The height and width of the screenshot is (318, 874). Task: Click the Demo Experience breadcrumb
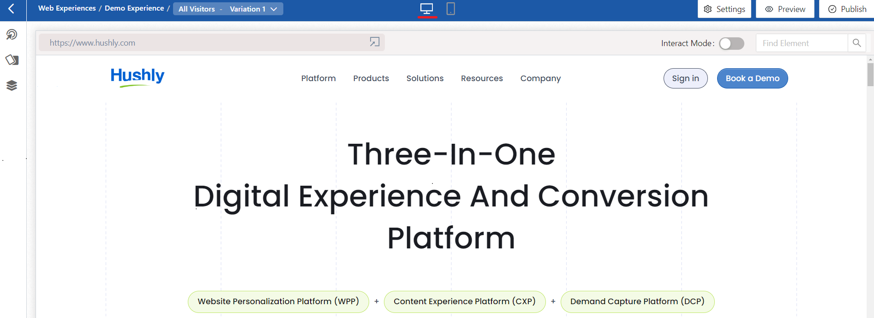[x=134, y=8]
